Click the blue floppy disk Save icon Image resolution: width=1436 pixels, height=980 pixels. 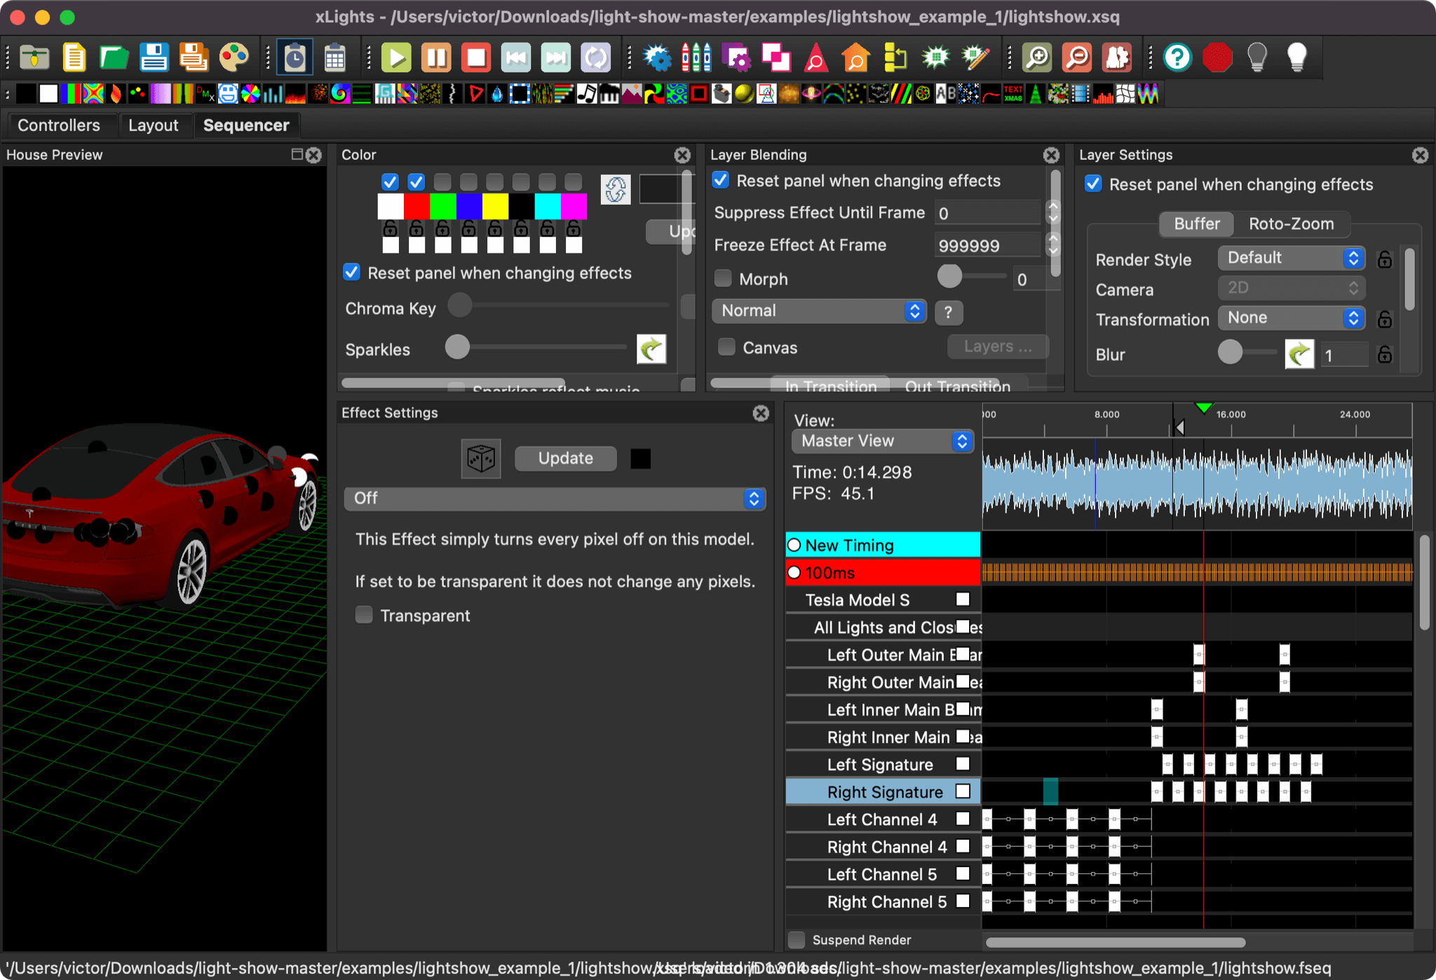(154, 58)
